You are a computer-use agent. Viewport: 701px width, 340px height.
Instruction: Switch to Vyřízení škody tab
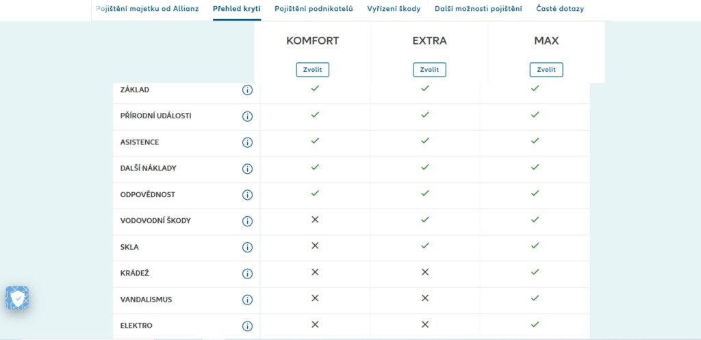tap(394, 8)
